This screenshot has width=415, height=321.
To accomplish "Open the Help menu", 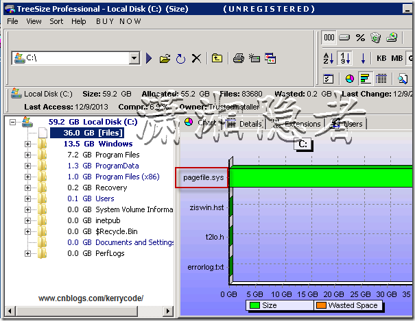I will (79, 21).
